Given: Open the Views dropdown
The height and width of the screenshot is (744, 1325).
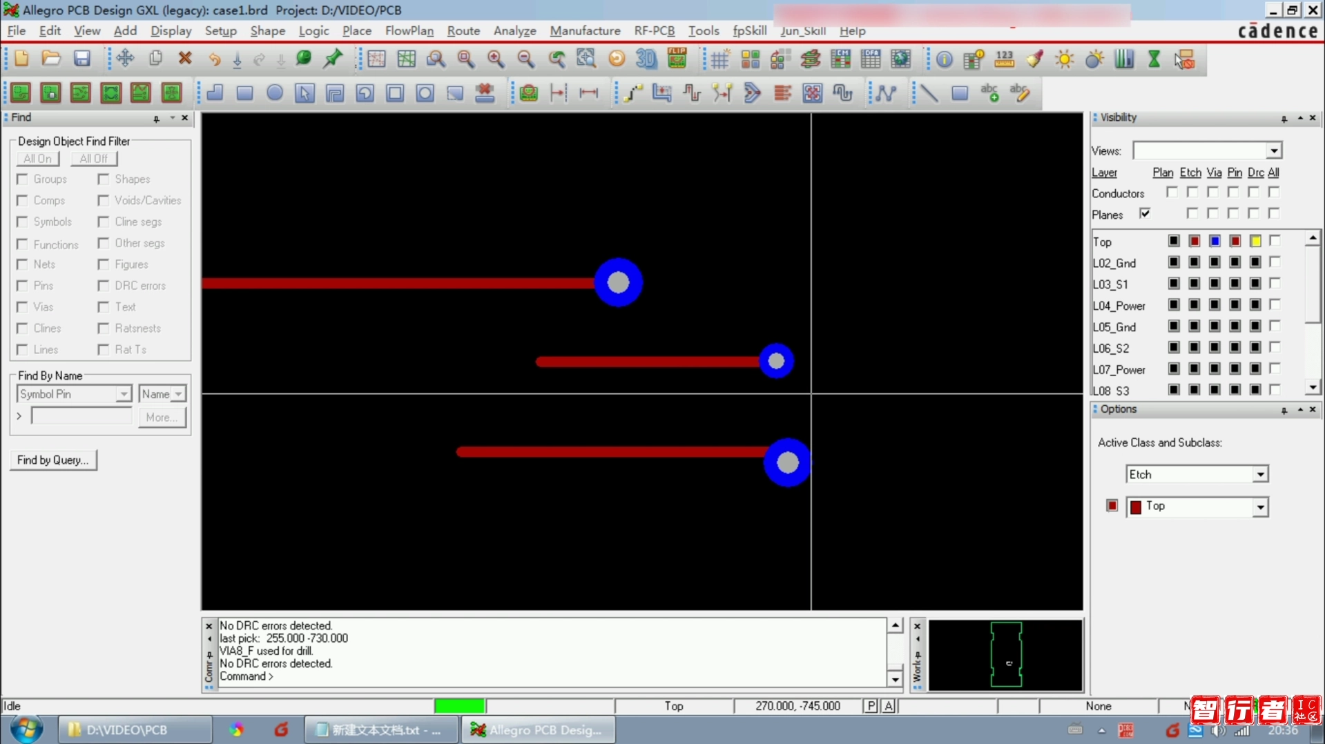Looking at the screenshot, I should [1273, 151].
